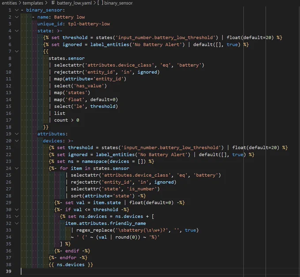Click 'endif' on line 36
This screenshot has width=300, height=277.
pos(72,251)
